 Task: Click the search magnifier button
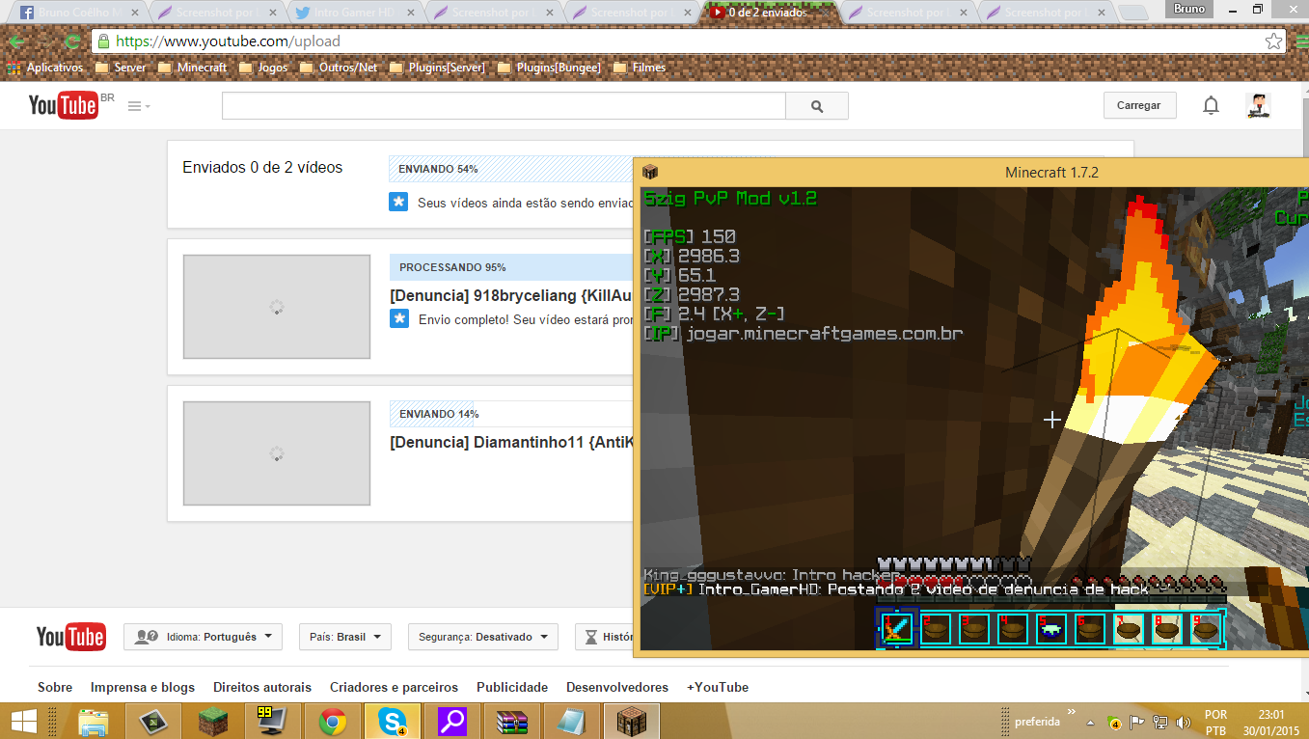point(817,106)
